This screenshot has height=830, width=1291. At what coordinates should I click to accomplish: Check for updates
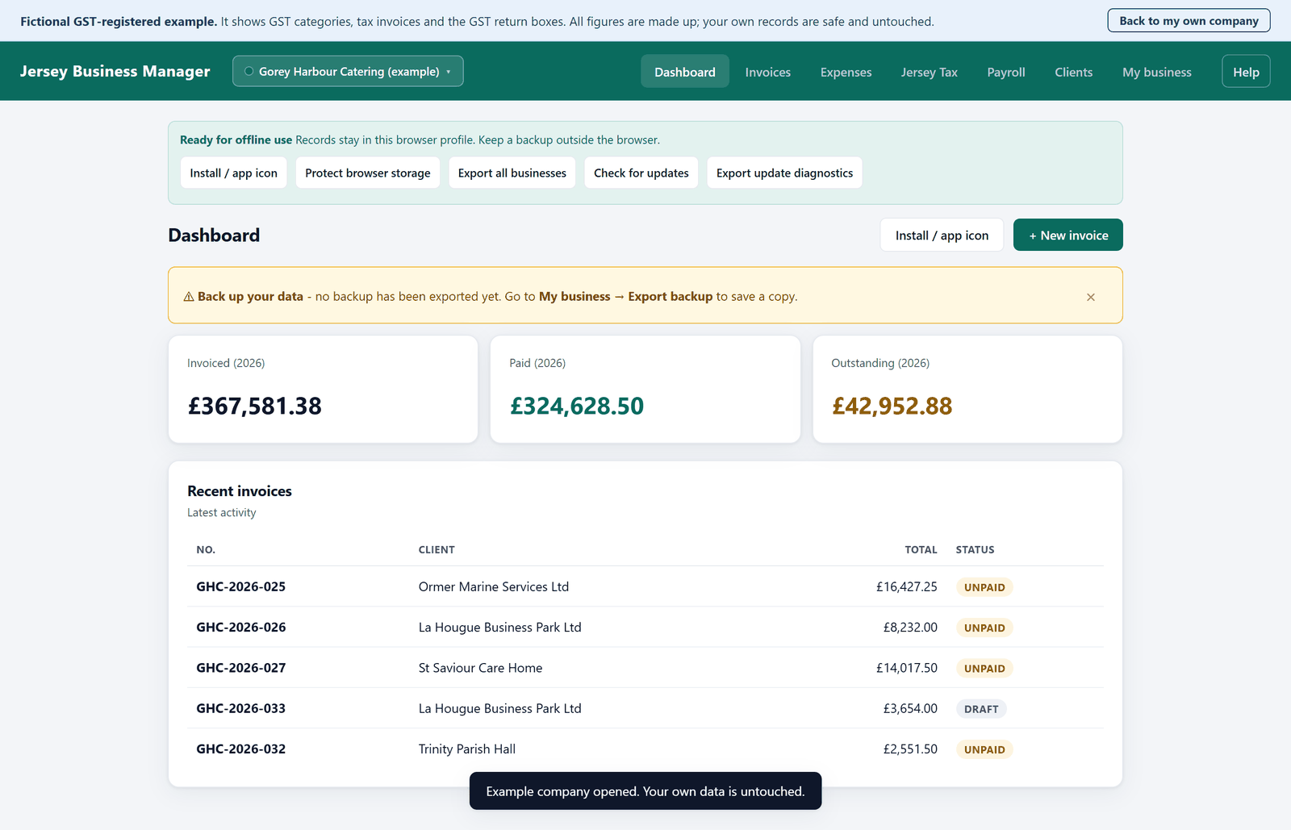641,173
